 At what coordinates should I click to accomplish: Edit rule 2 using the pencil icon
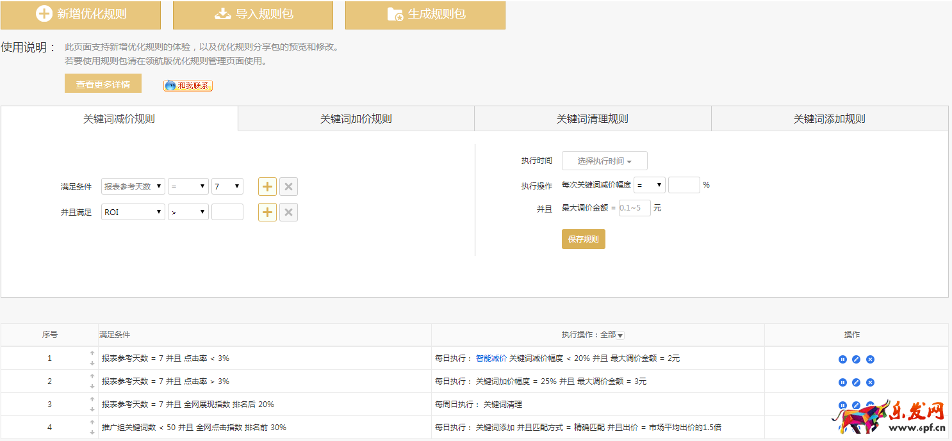click(x=856, y=382)
